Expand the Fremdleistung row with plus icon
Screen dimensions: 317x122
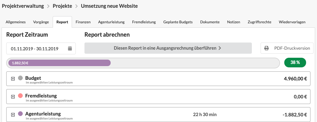(13, 97)
